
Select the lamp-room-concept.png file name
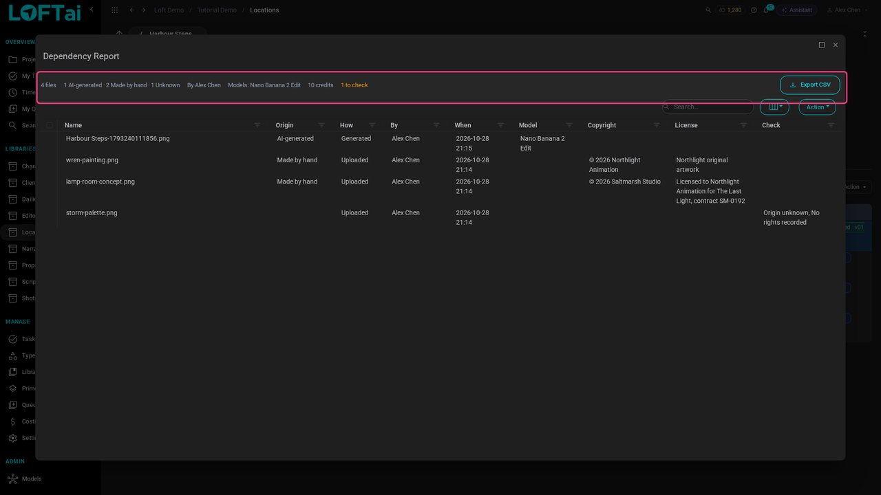(x=100, y=181)
